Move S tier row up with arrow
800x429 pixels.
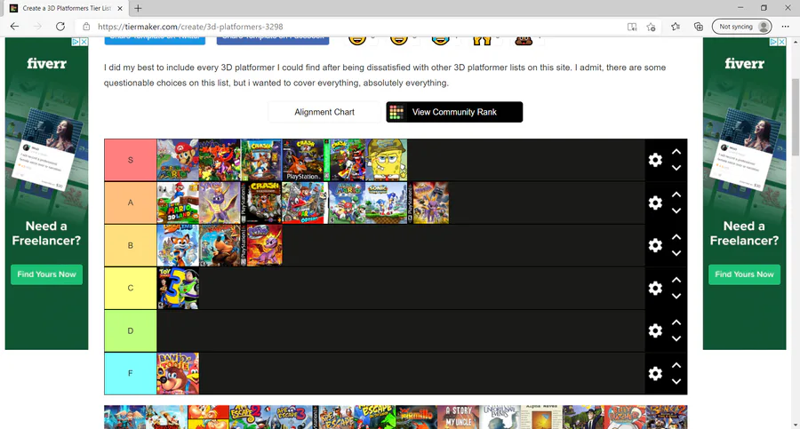click(676, 152)
